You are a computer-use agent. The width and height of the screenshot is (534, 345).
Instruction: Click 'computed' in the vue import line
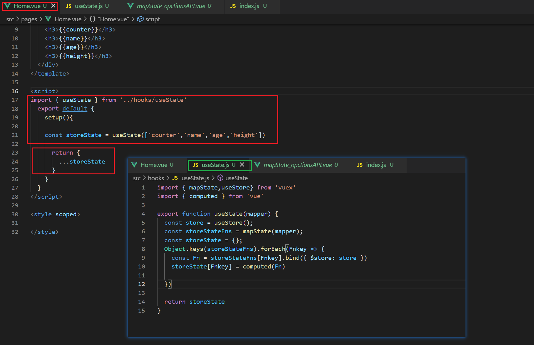tap(203, 196)
